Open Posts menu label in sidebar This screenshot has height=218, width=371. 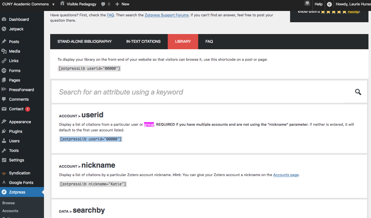tap(14, 42)
